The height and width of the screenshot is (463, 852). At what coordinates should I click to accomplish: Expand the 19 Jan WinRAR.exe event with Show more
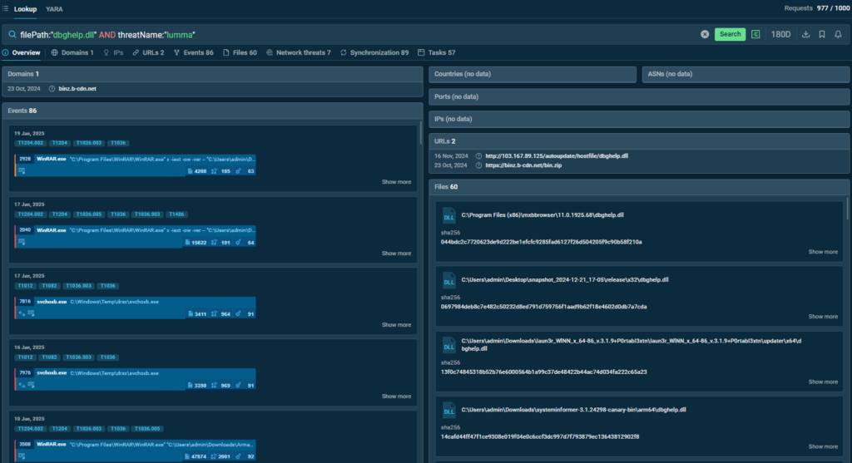pos(396,182)
